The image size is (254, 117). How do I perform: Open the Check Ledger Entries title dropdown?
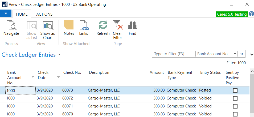click(x=59, y=55)
